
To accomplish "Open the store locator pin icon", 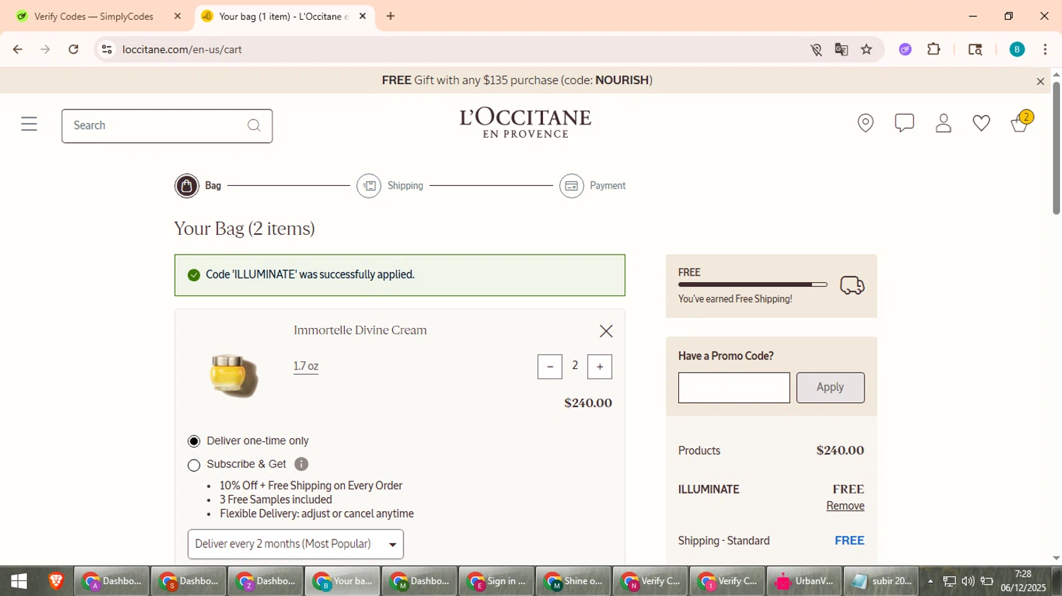I will pos(865,124).
